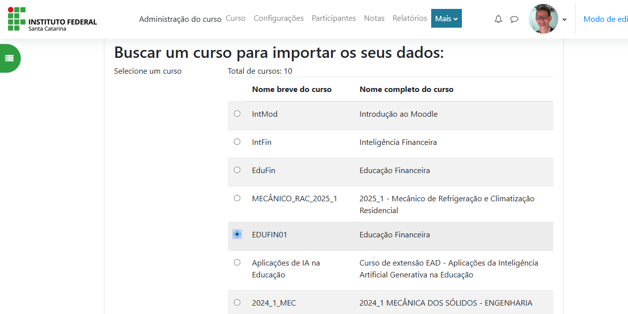Open the Notas tab

374,18
